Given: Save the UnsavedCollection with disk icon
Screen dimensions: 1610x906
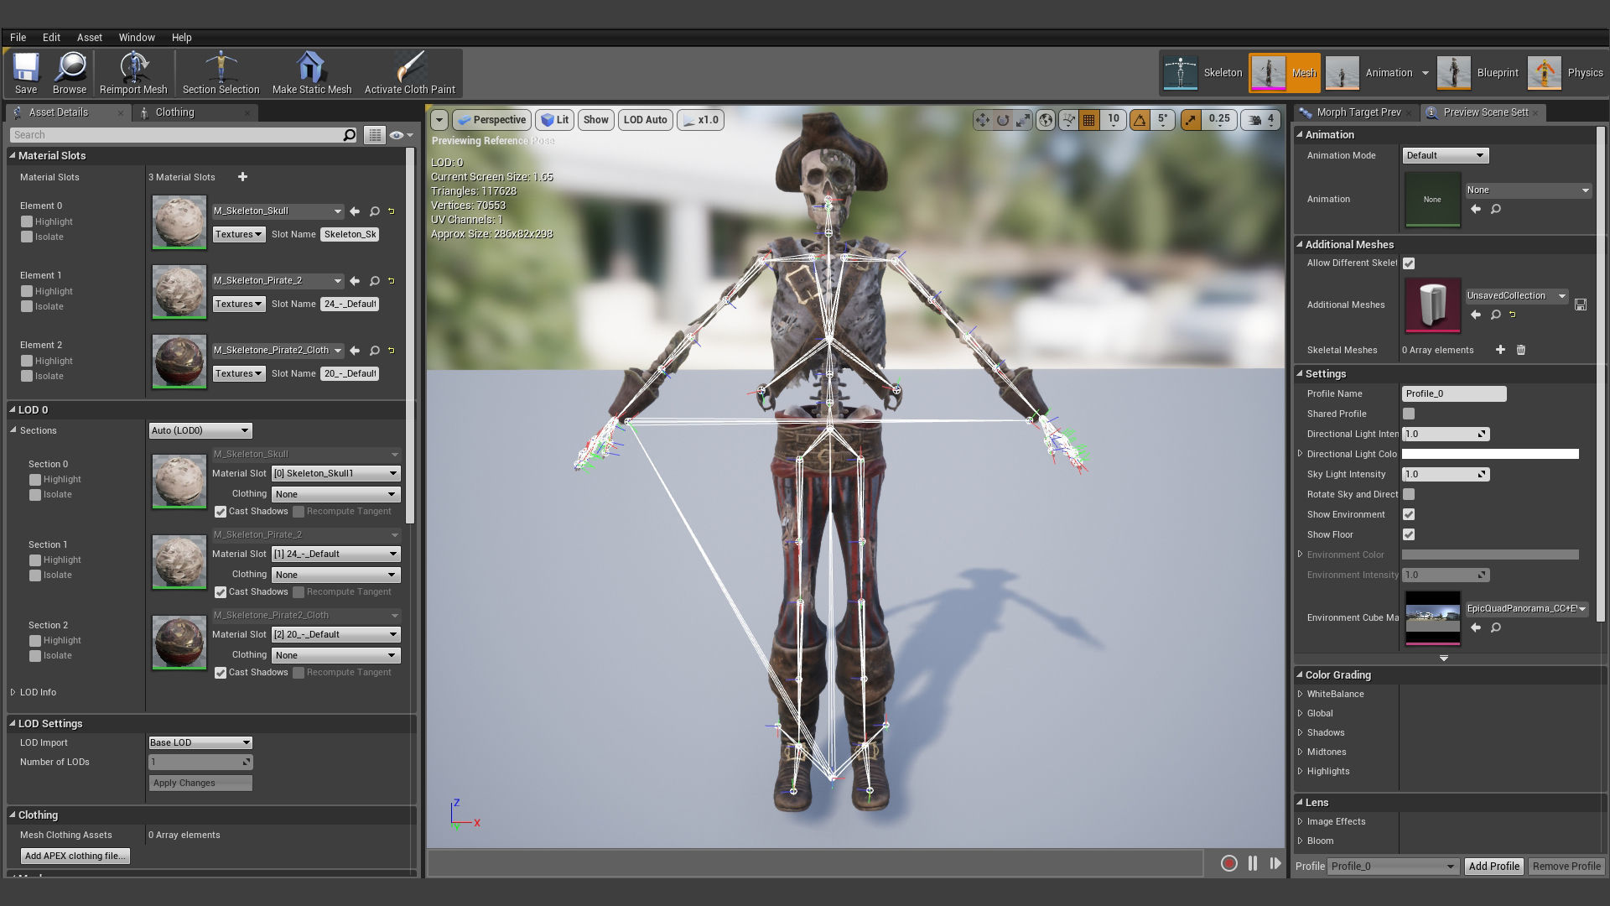Looking at the screenshot, I should (1581, 305).
